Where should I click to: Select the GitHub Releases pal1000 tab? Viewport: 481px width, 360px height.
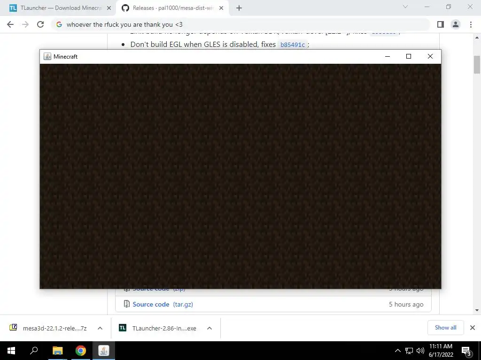click(x=172, y=8)
